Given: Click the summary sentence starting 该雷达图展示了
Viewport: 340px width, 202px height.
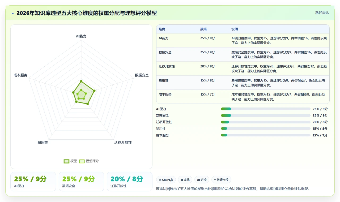Looking at the screenshot, I should [x=233, y=189].
